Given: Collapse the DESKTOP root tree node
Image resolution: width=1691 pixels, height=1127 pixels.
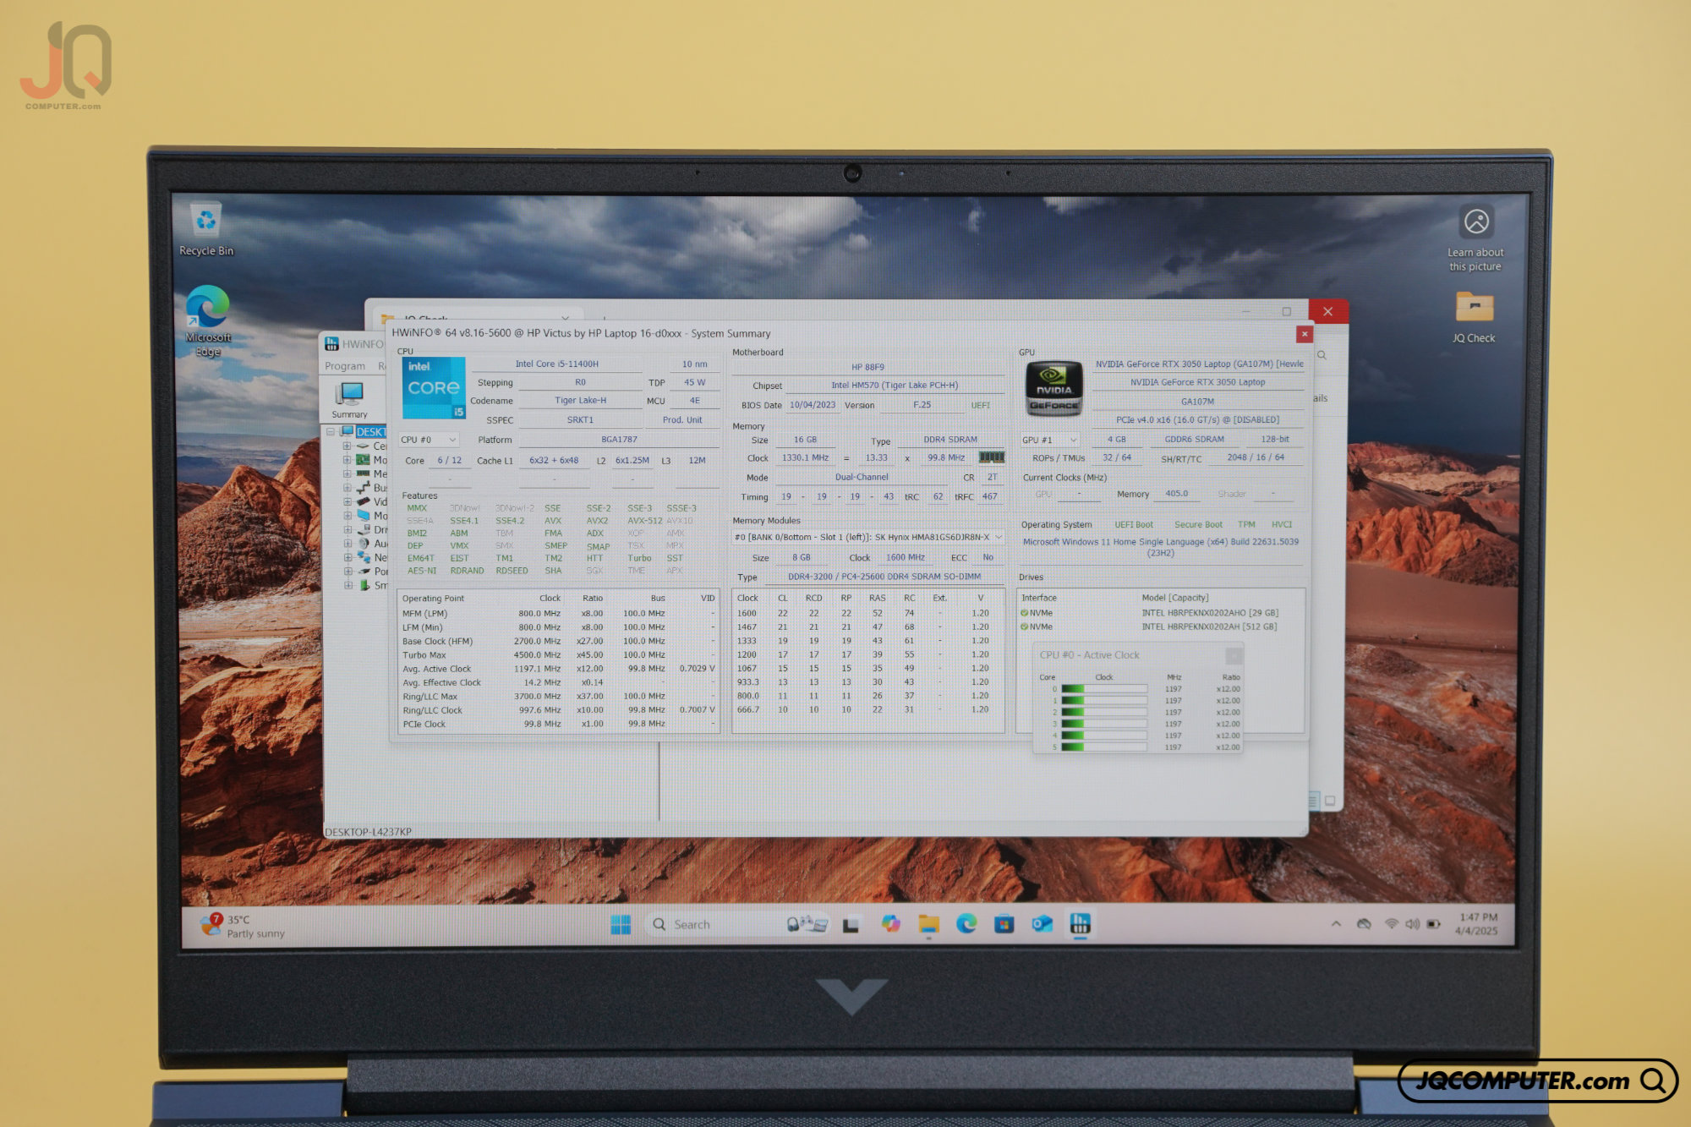Looking at the screenshot, I should [x=331, y=432].
